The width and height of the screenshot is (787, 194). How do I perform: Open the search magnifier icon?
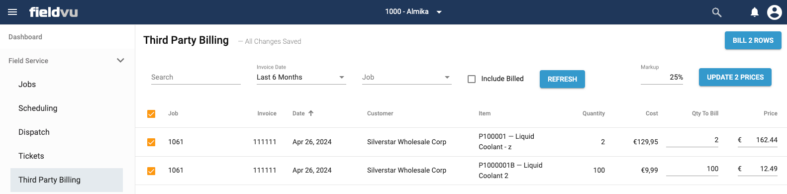click(x=717, y=12)
